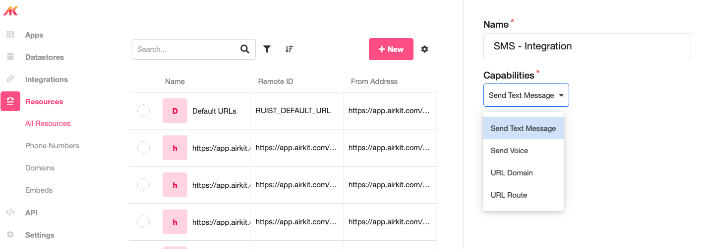
Task: Select All Resources submenu item
Action: click(48, 124)
